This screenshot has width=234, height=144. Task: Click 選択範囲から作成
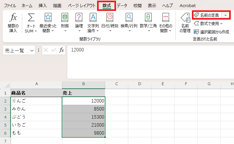[211, 32]
